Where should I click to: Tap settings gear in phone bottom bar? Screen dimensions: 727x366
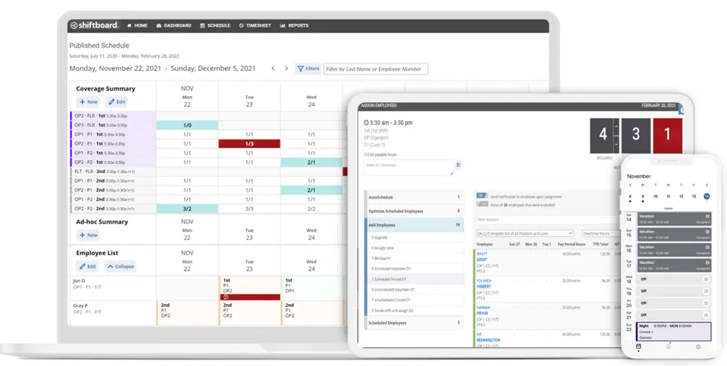click(x=698, y=347)
